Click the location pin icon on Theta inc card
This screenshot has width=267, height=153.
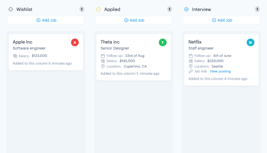coord(103,66)
